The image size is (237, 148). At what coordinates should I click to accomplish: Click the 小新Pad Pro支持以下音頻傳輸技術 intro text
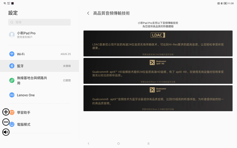(x=158, y=23)
